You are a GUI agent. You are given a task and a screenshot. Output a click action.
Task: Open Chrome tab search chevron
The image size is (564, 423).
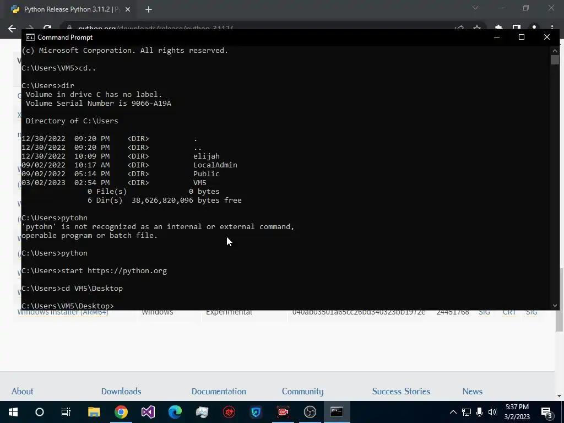point(475,8)
